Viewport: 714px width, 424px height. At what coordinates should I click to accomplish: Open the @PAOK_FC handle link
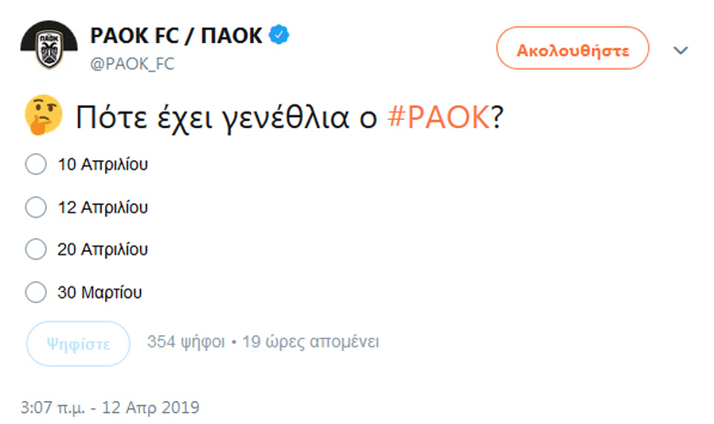(132, 64)
